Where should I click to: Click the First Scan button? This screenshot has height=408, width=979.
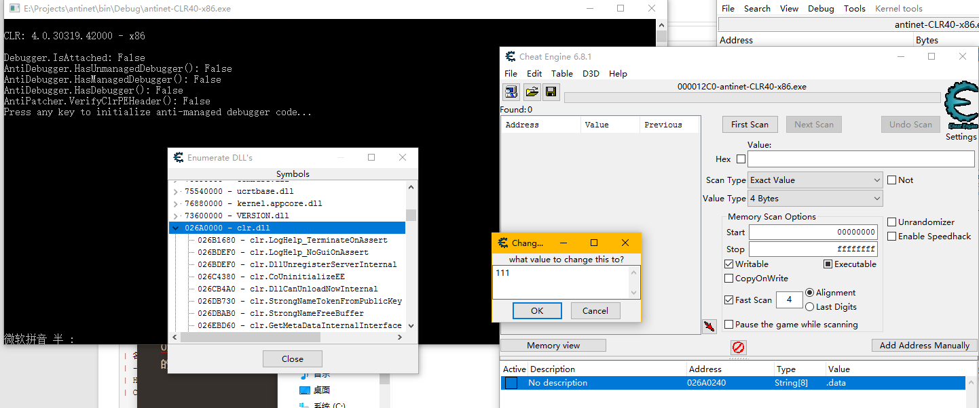pyautogui.click(x=750, y=125)
